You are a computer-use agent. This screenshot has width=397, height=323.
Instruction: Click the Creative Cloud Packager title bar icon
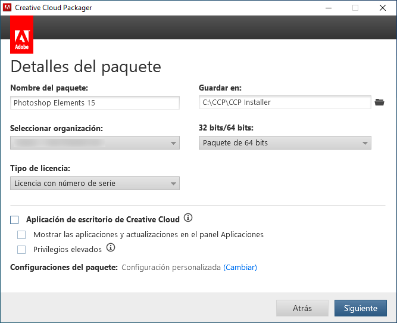click(8, 8)
